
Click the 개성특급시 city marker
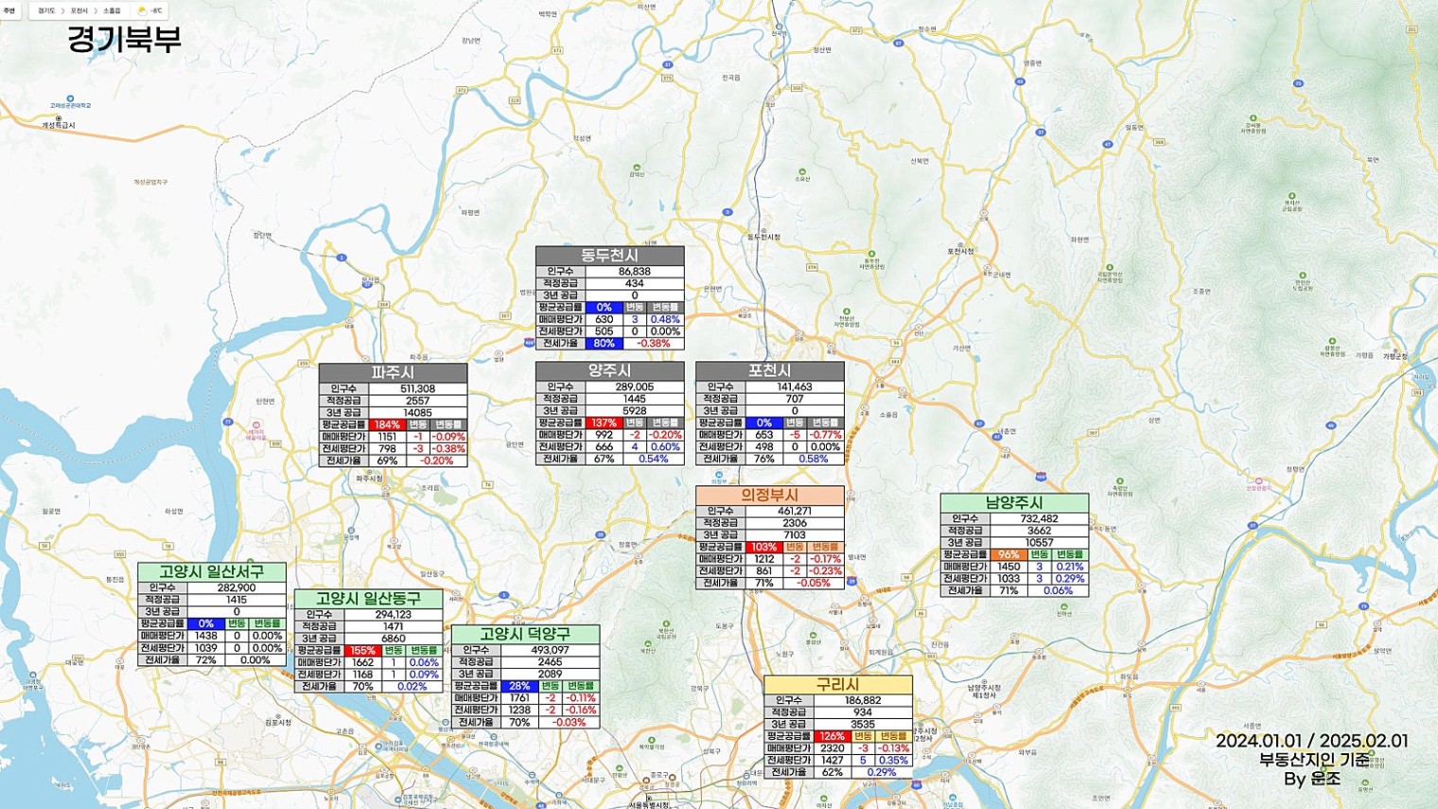[x=58, y=119]
